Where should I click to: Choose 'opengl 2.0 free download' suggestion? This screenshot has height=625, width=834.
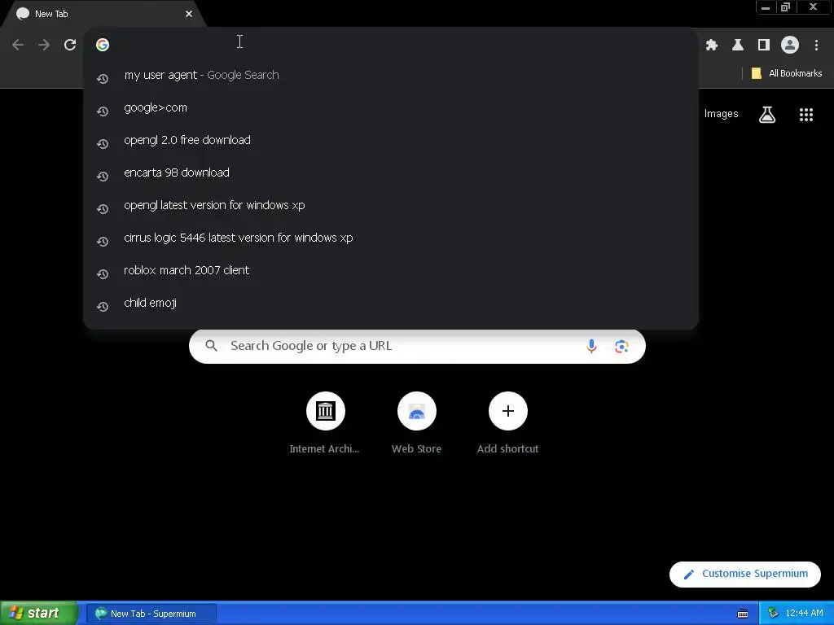coord(391,140)
